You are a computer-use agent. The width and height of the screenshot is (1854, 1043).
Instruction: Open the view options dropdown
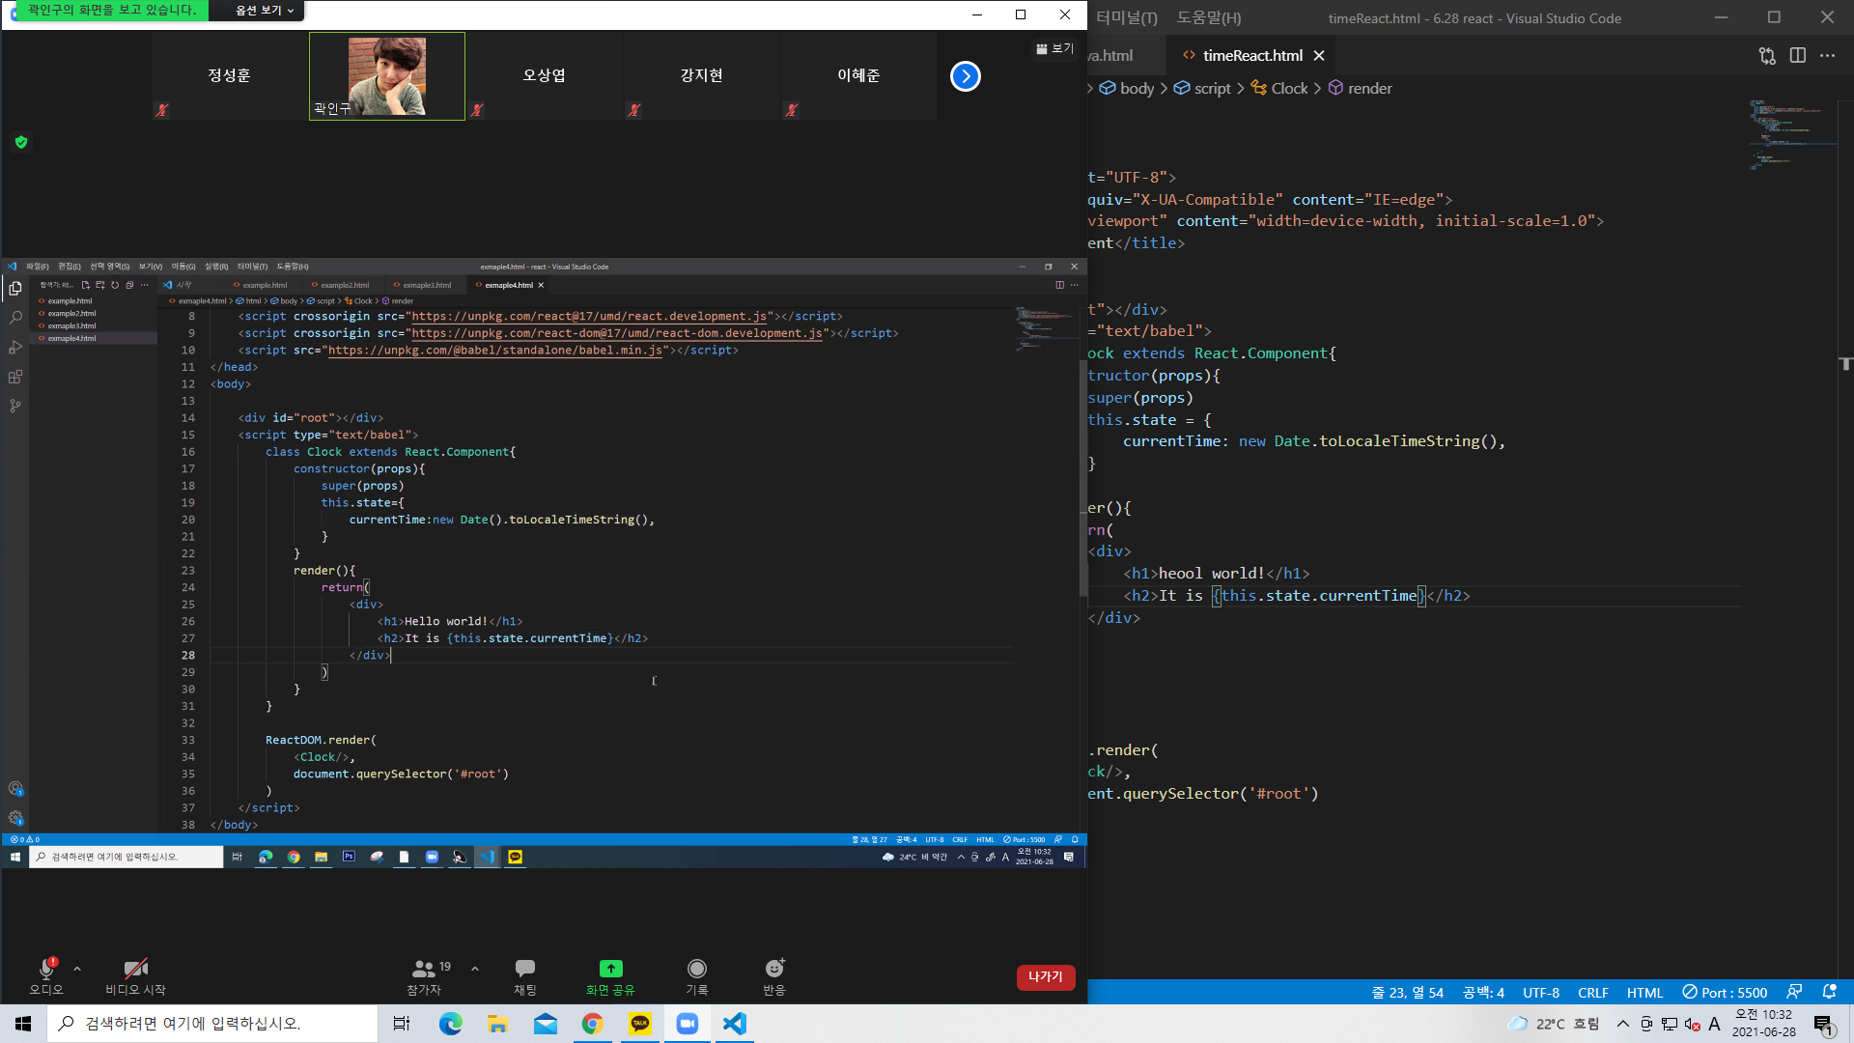coord(265,11)
